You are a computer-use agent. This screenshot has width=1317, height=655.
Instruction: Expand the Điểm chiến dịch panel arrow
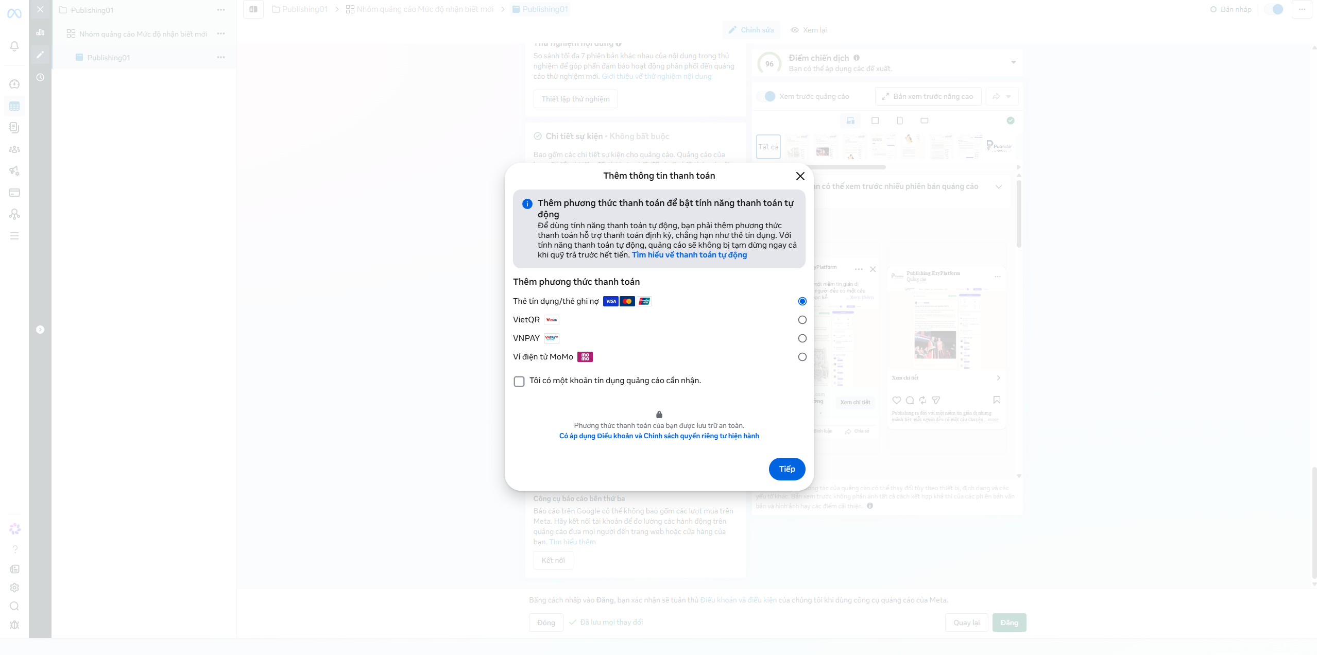1013,62
